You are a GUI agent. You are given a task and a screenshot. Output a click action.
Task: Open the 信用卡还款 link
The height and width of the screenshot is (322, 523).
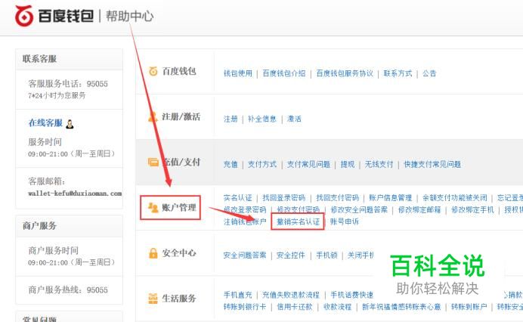[295, 307]
